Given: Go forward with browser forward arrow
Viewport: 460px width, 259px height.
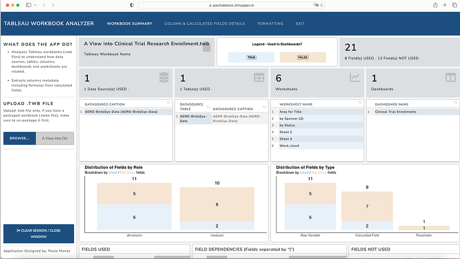Looking at the screenshot, I should (x=53, y=5).
